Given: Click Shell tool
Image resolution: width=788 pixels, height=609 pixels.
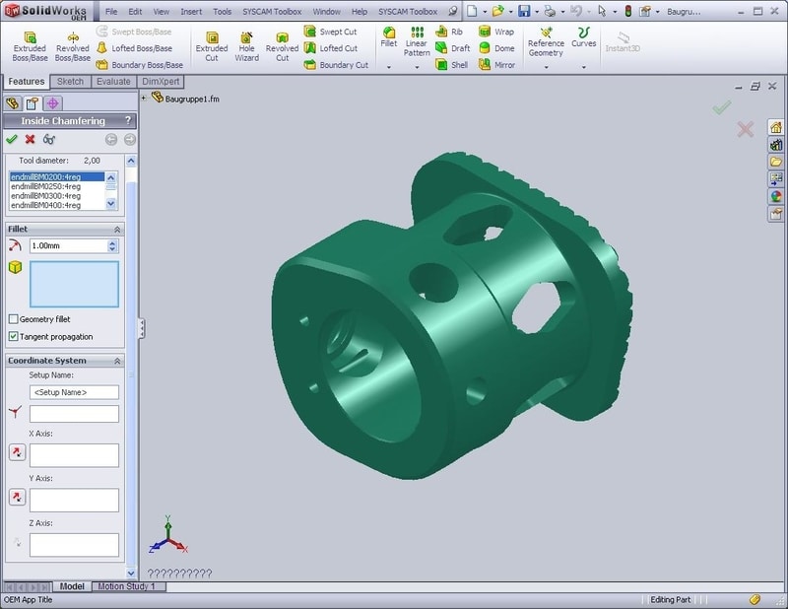Looking at the screenshot, I should pos(451,65).
